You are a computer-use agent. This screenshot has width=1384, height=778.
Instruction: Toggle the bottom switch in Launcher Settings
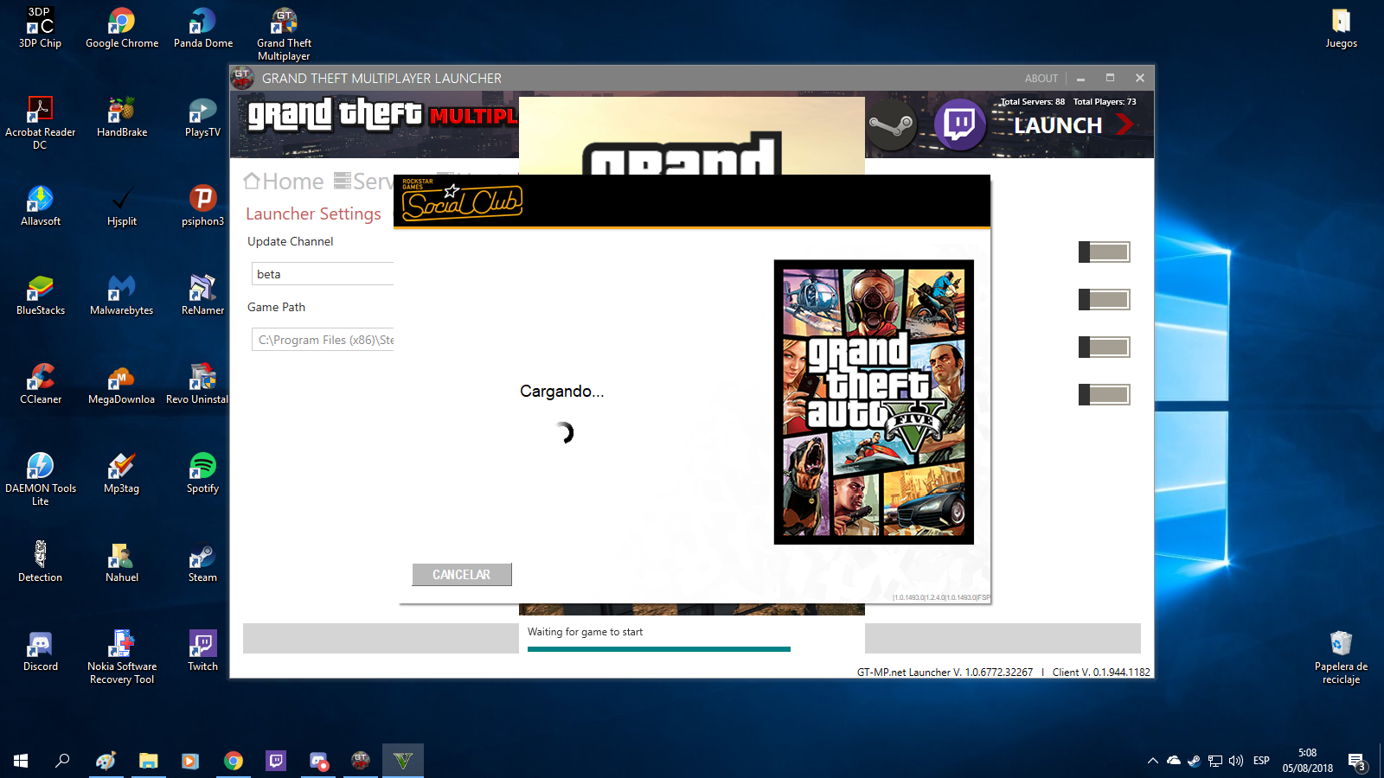coord(1105,394)
